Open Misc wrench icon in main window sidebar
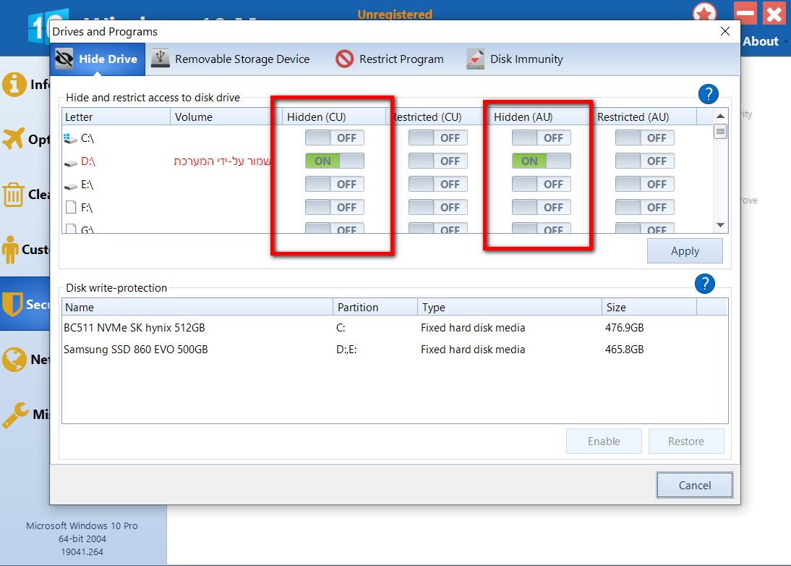Image resolution: width=791 pixels, height=566 pixels. 15,415
